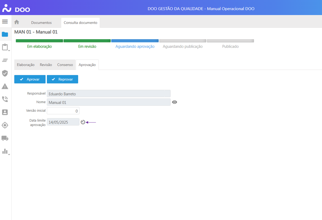This screenshot has width=322, height=220.
Task: Click the Publicado status label
Action: [230, 46]
